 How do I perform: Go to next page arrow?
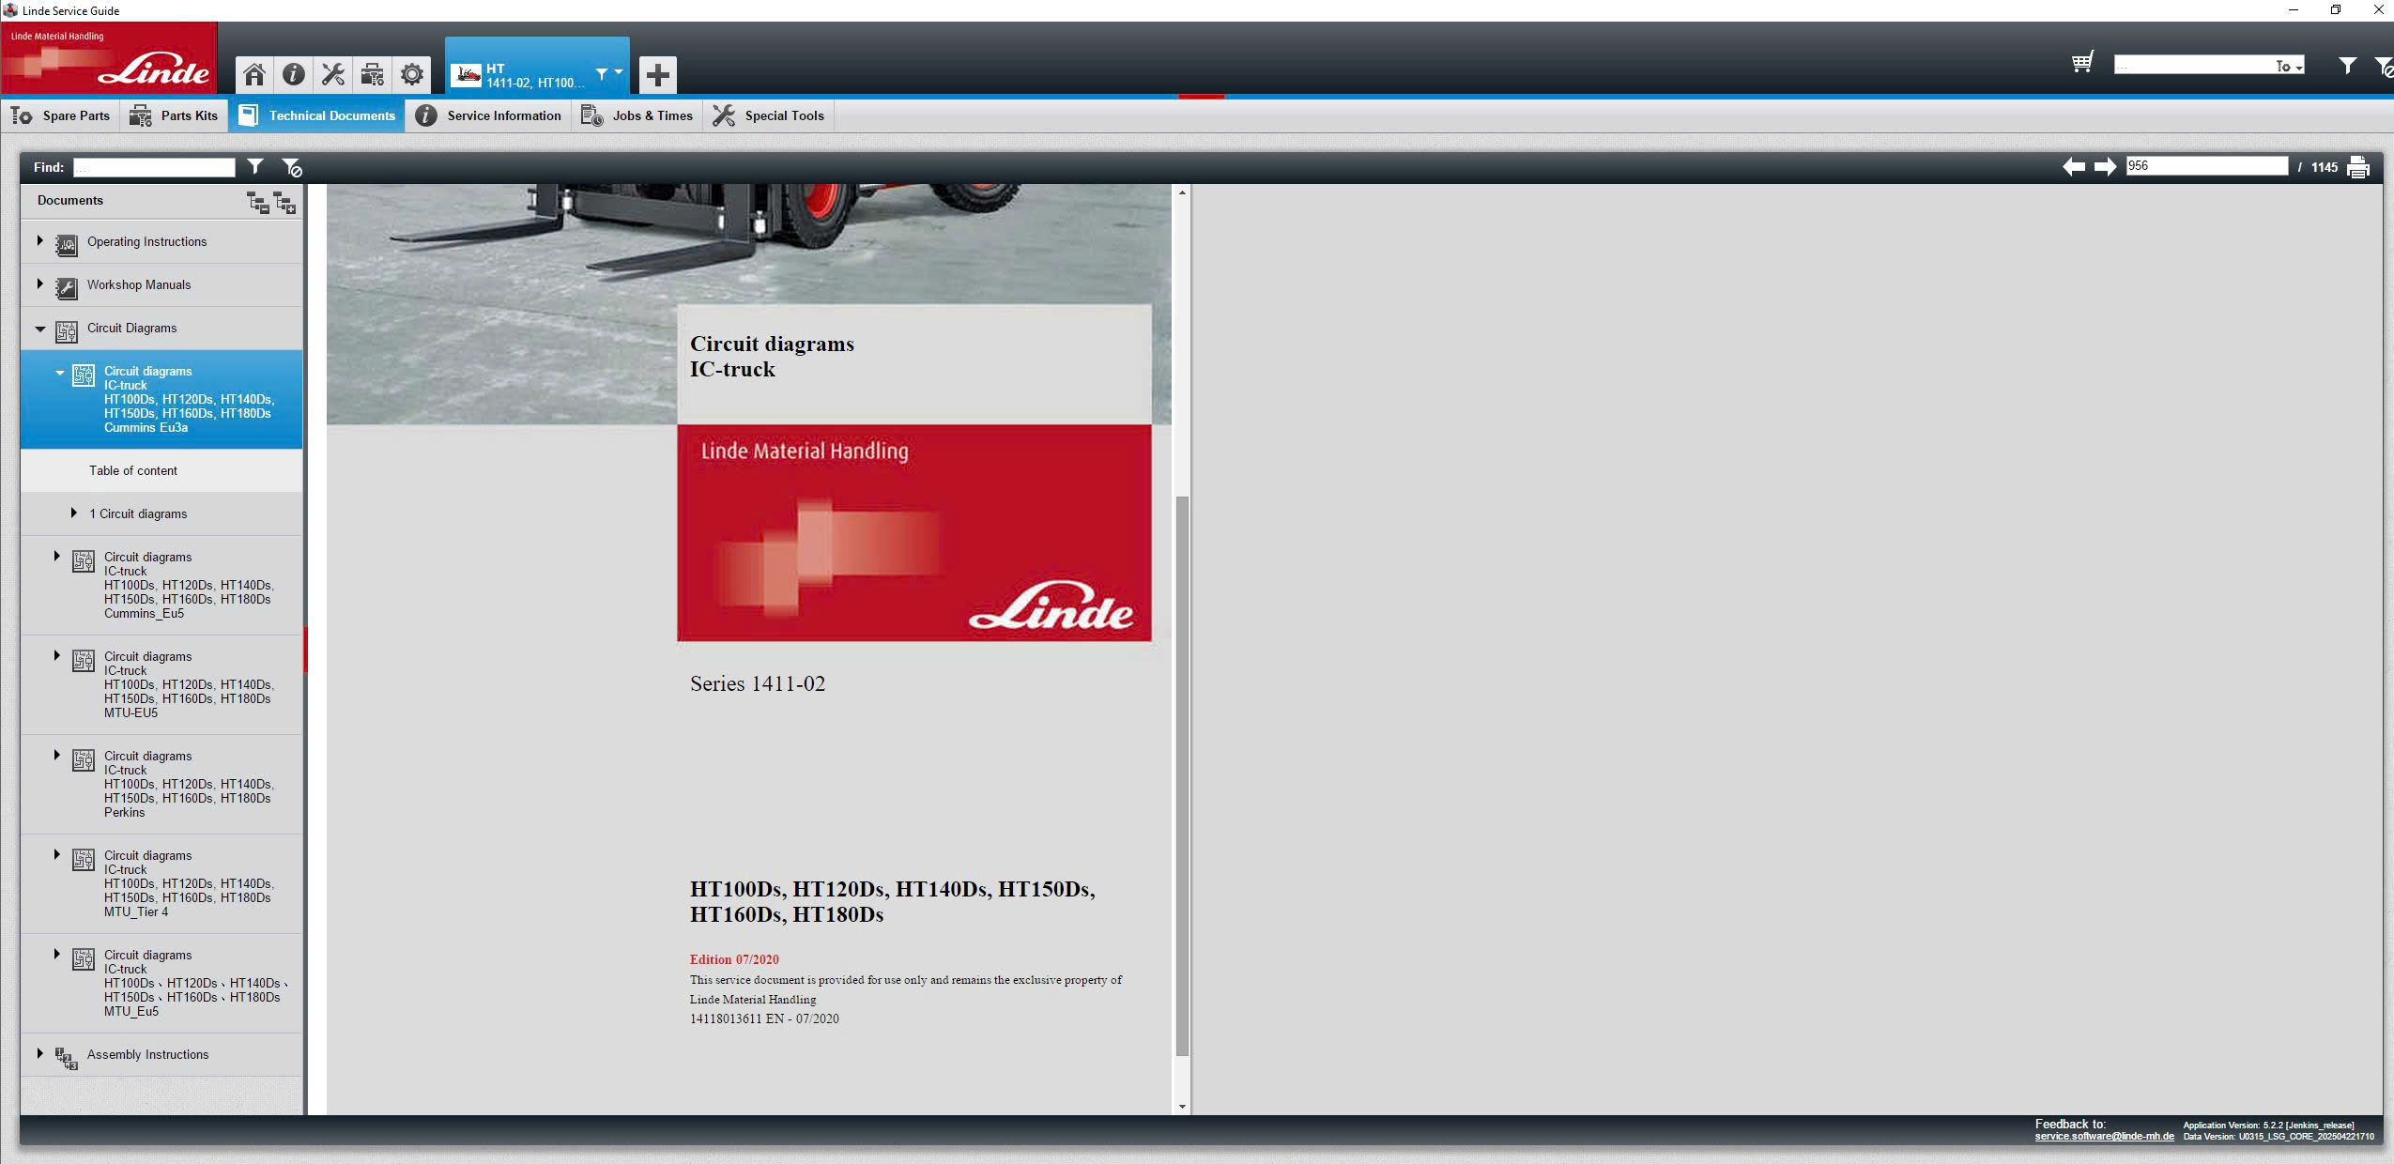[x=2106, y=166]
